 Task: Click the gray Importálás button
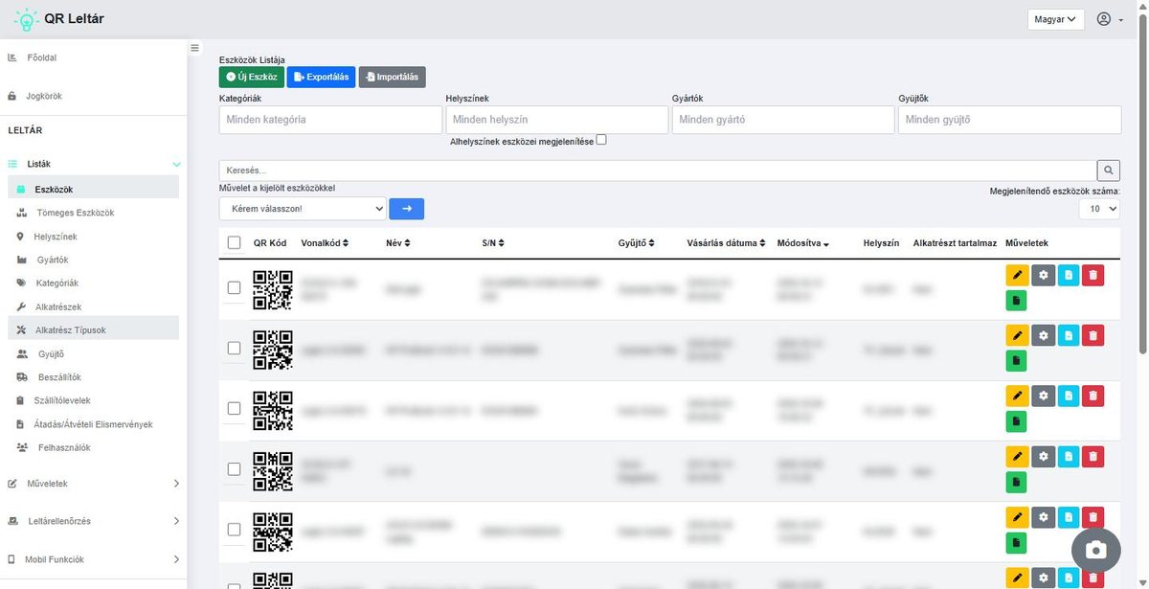tap(393, 77)
